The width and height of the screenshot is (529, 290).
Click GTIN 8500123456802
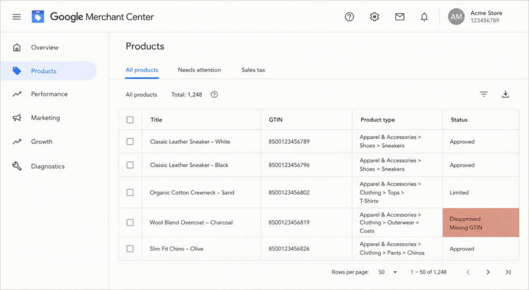(x=289, y=192)
